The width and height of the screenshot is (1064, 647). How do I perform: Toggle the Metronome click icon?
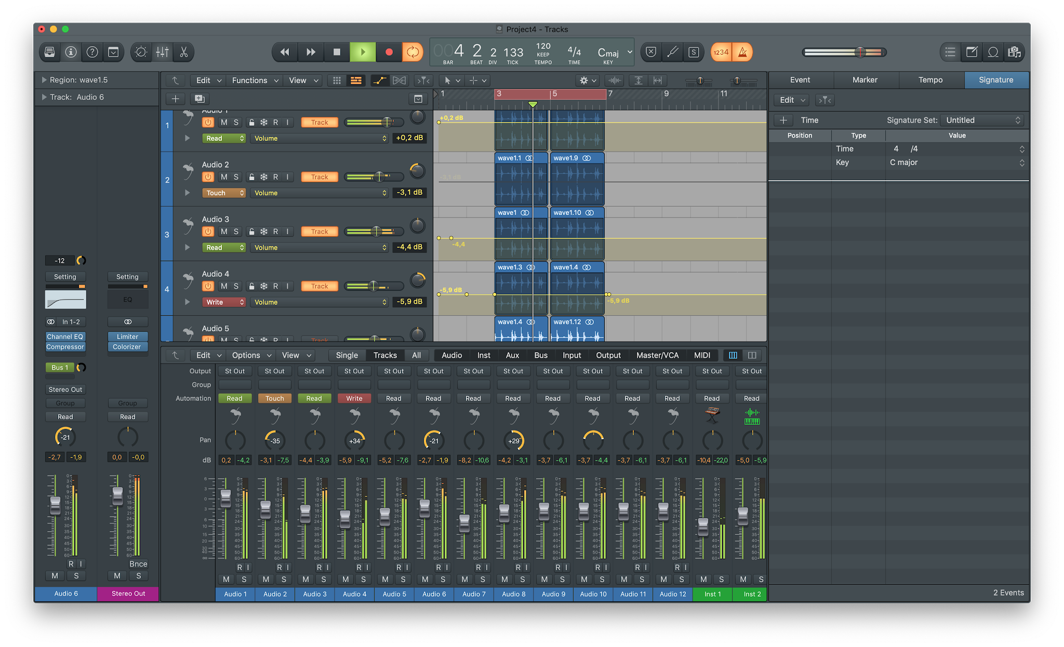point(742,52)
